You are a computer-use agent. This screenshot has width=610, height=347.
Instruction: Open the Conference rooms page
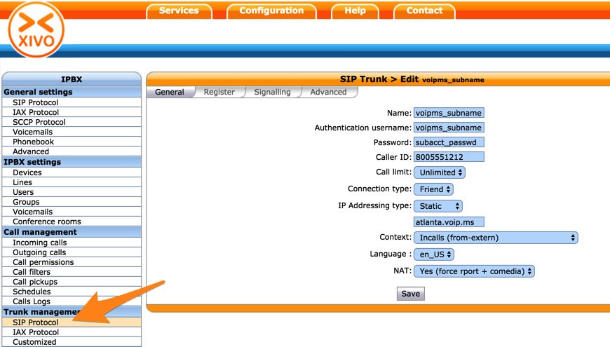coord(72,222)
